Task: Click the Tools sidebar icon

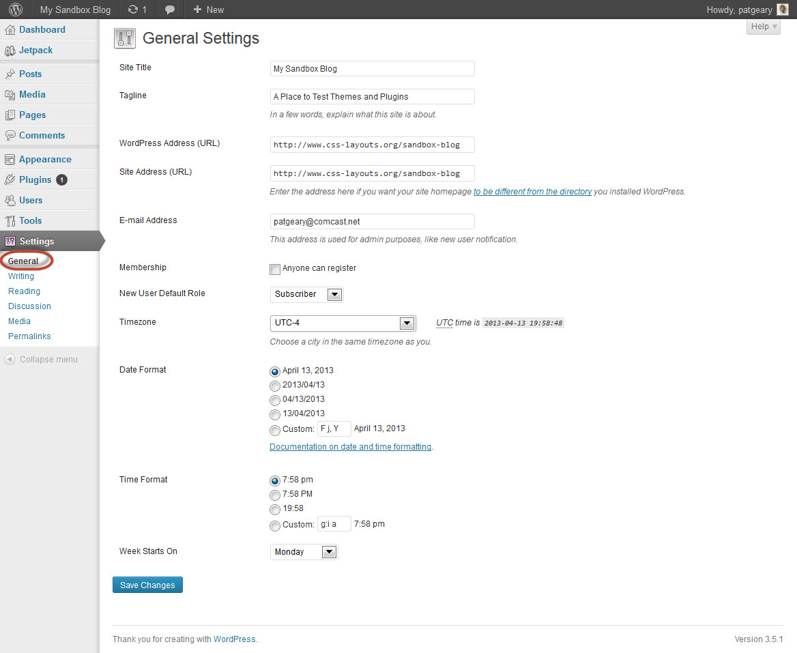Action: [10, 221]
